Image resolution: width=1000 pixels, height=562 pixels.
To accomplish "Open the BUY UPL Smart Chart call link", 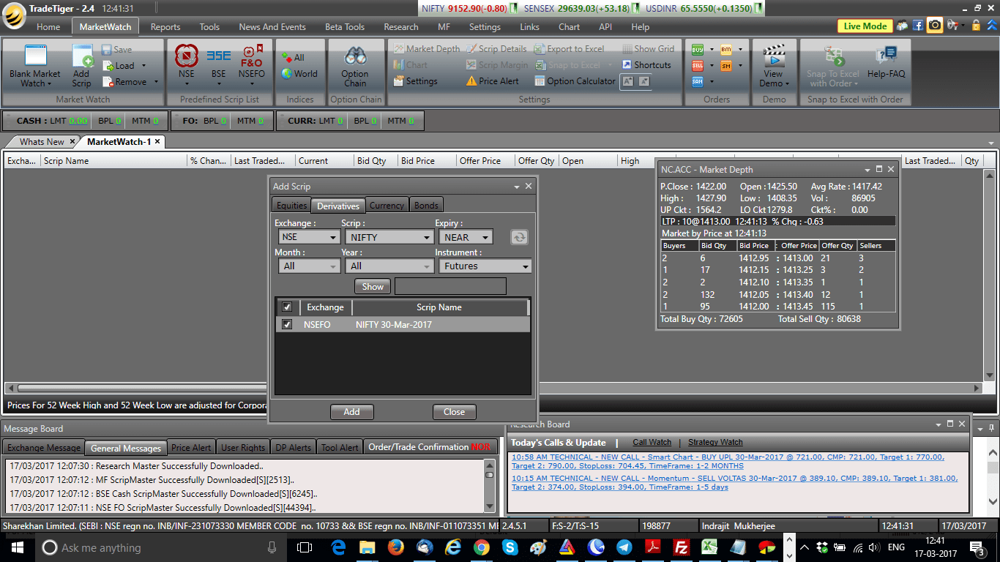I will pos(728,461).
